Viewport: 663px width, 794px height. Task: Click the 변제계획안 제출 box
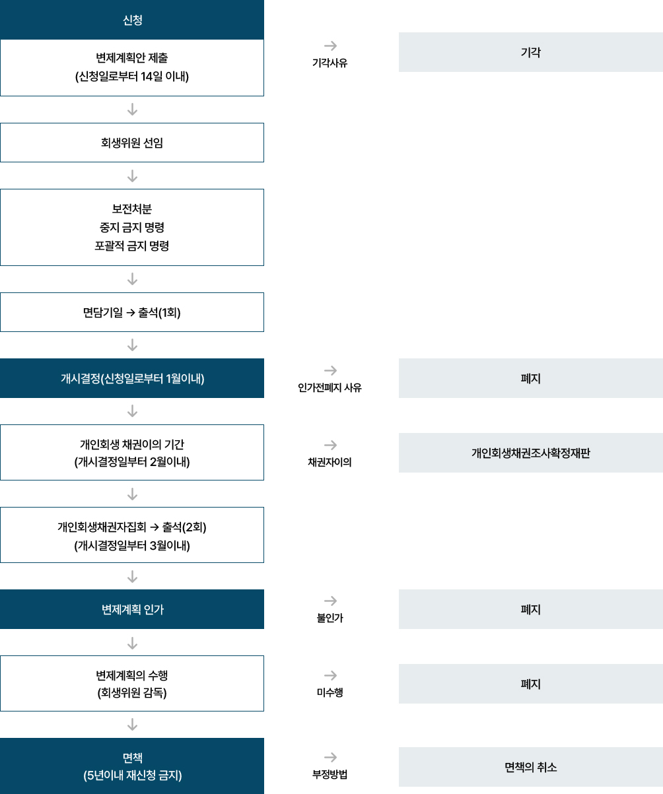coord(132,67)
